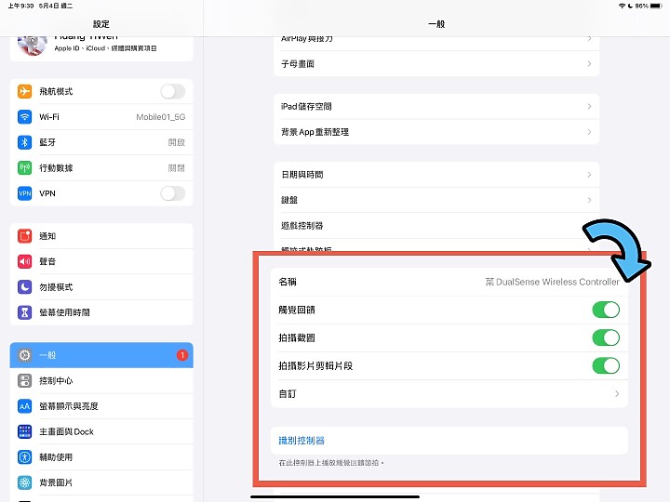Tap the Control Center icon (控制中心)
This screenshot has height=502, width=670.
(x=25, y=380)
